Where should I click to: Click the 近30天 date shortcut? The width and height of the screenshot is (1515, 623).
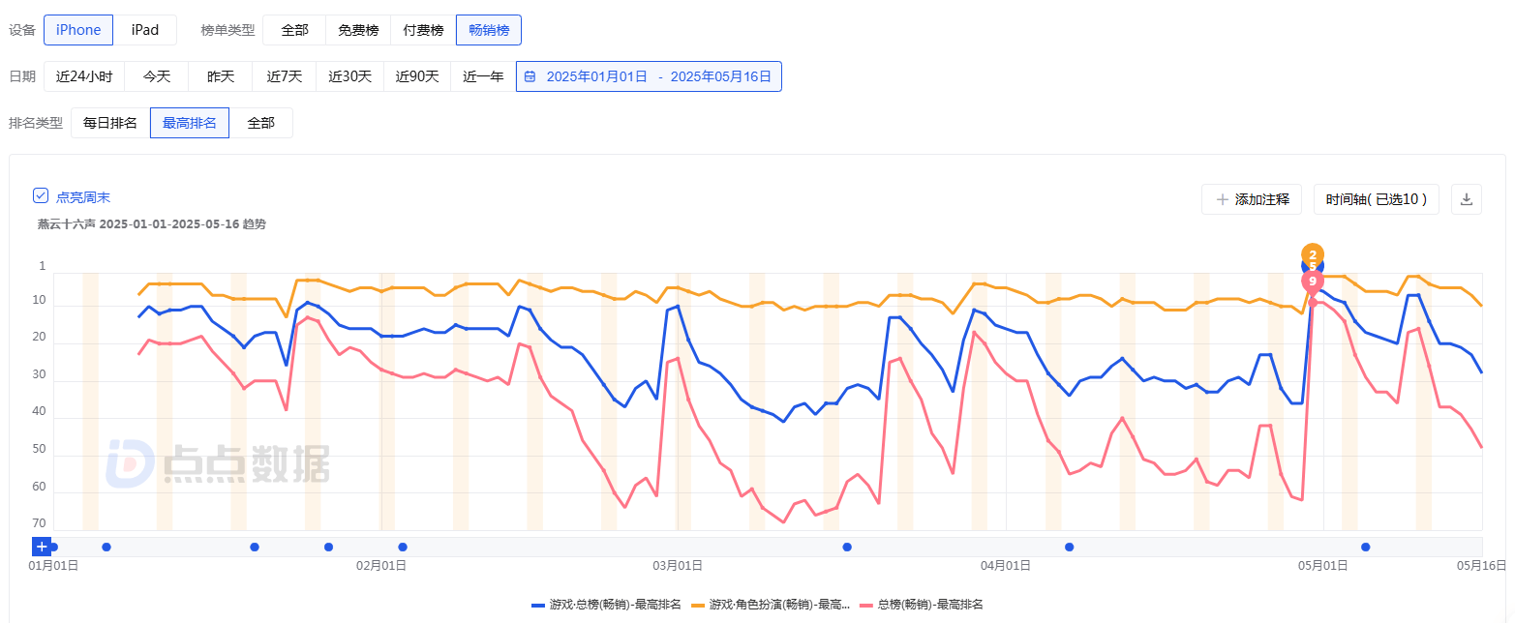349,76
